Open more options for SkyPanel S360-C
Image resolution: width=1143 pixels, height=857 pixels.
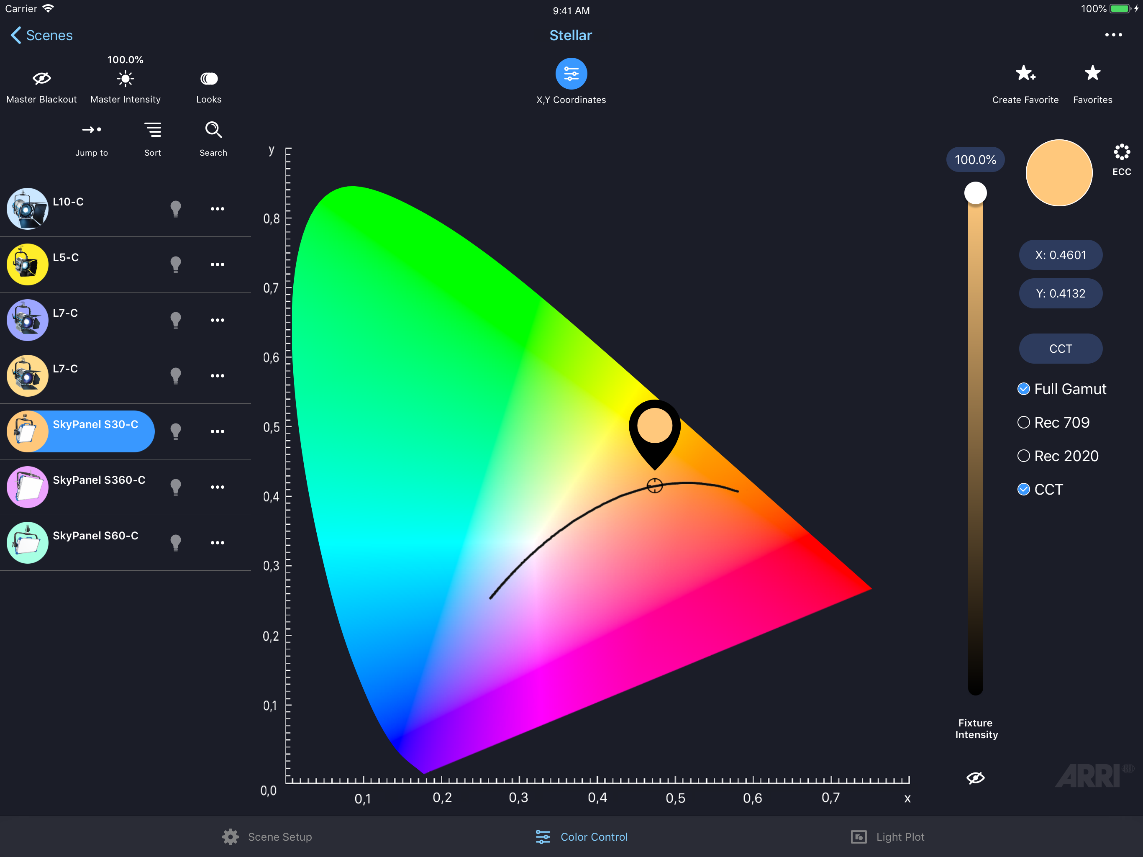coord(218,488)
